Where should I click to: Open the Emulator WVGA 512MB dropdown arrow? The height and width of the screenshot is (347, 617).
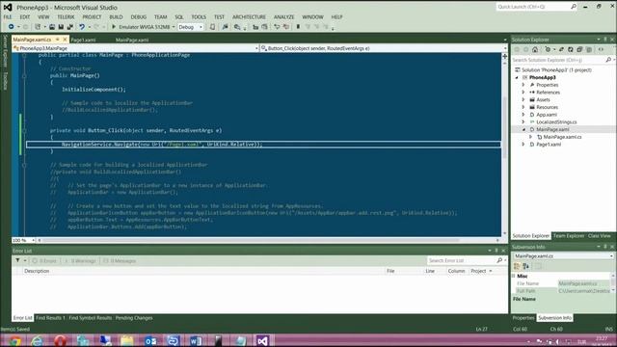coord(174,27)
